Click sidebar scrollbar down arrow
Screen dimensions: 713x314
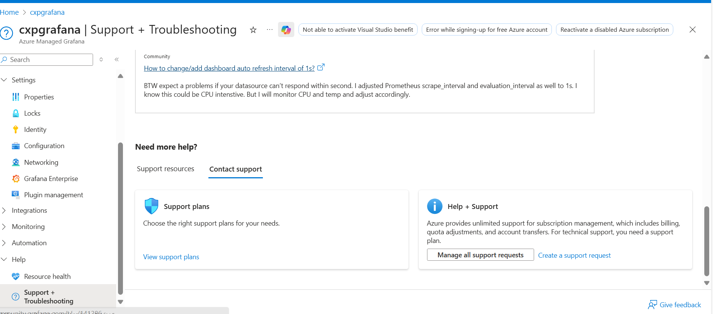120,302
